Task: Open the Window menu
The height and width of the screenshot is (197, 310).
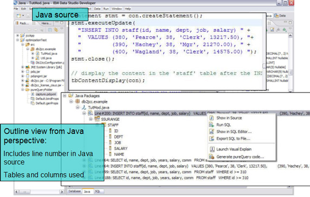Action: pos(117,9)
